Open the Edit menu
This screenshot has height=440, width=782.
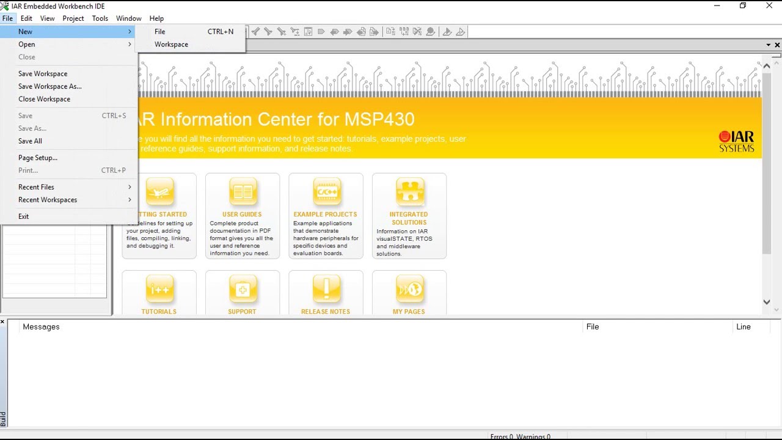coord(26,18)
